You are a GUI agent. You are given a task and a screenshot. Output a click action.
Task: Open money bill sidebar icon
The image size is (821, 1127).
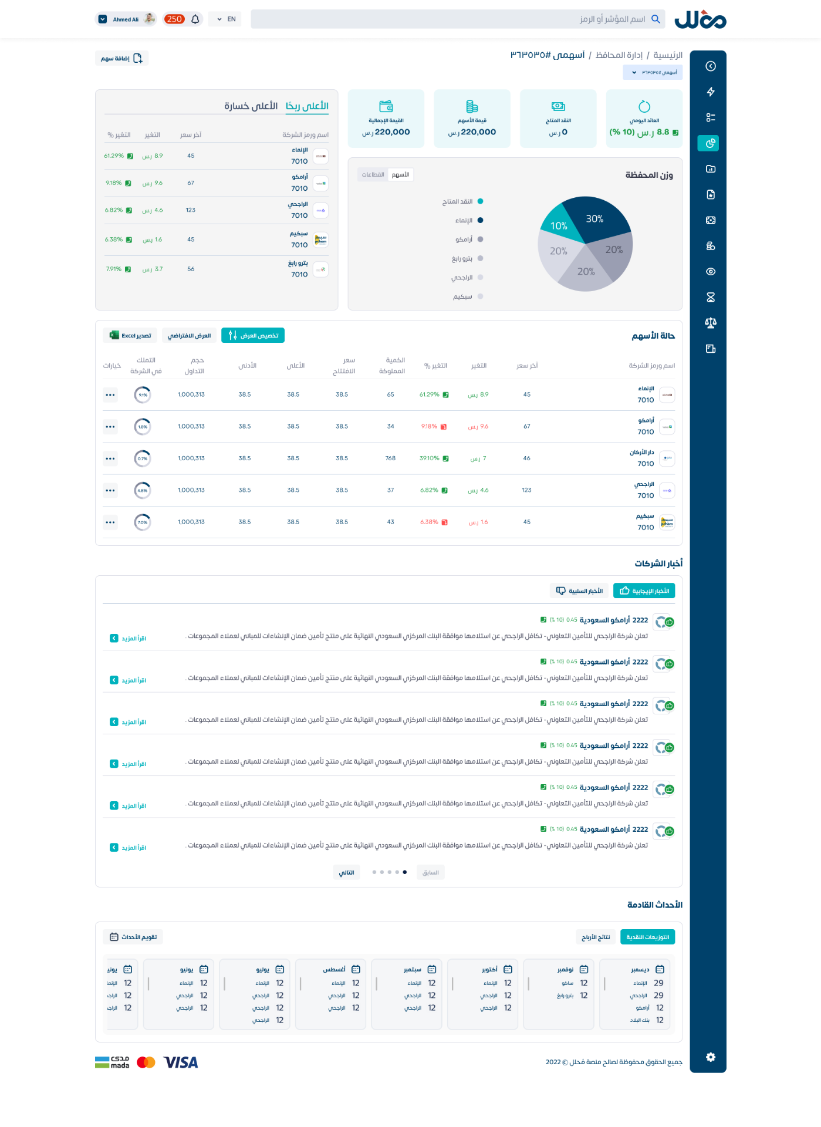(x=710, y=220)
